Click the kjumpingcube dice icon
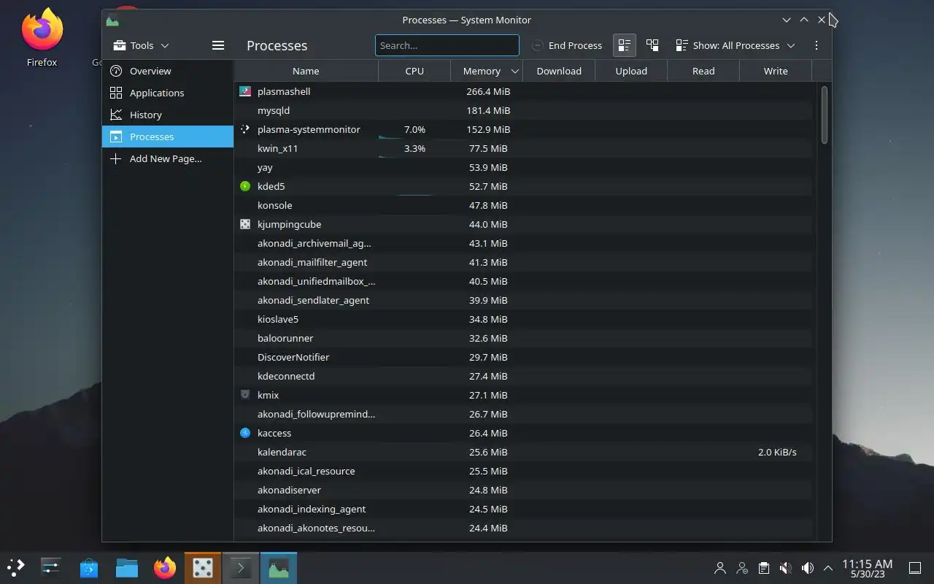 (245, 224)
